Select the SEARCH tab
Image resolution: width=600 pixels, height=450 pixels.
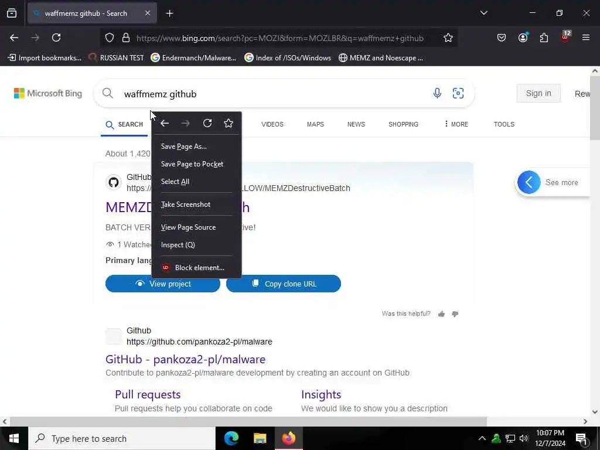tap(124, 125)
